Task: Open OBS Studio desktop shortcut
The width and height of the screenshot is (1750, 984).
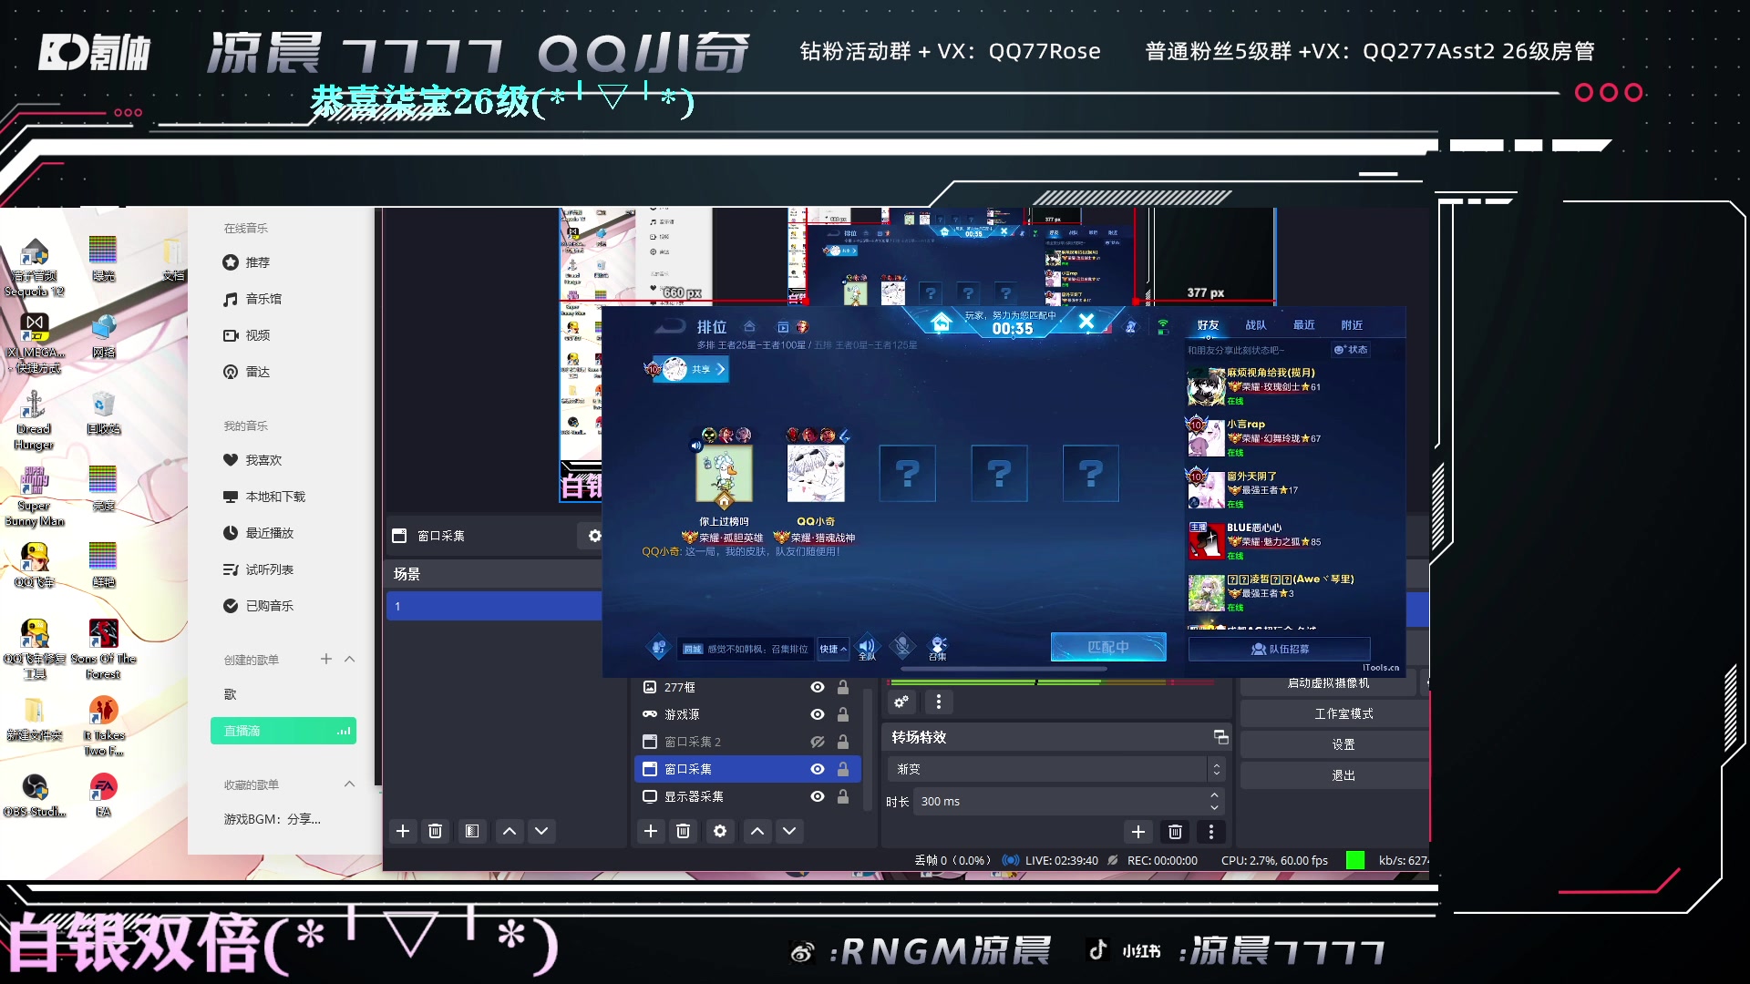Action: coord(35,795)
